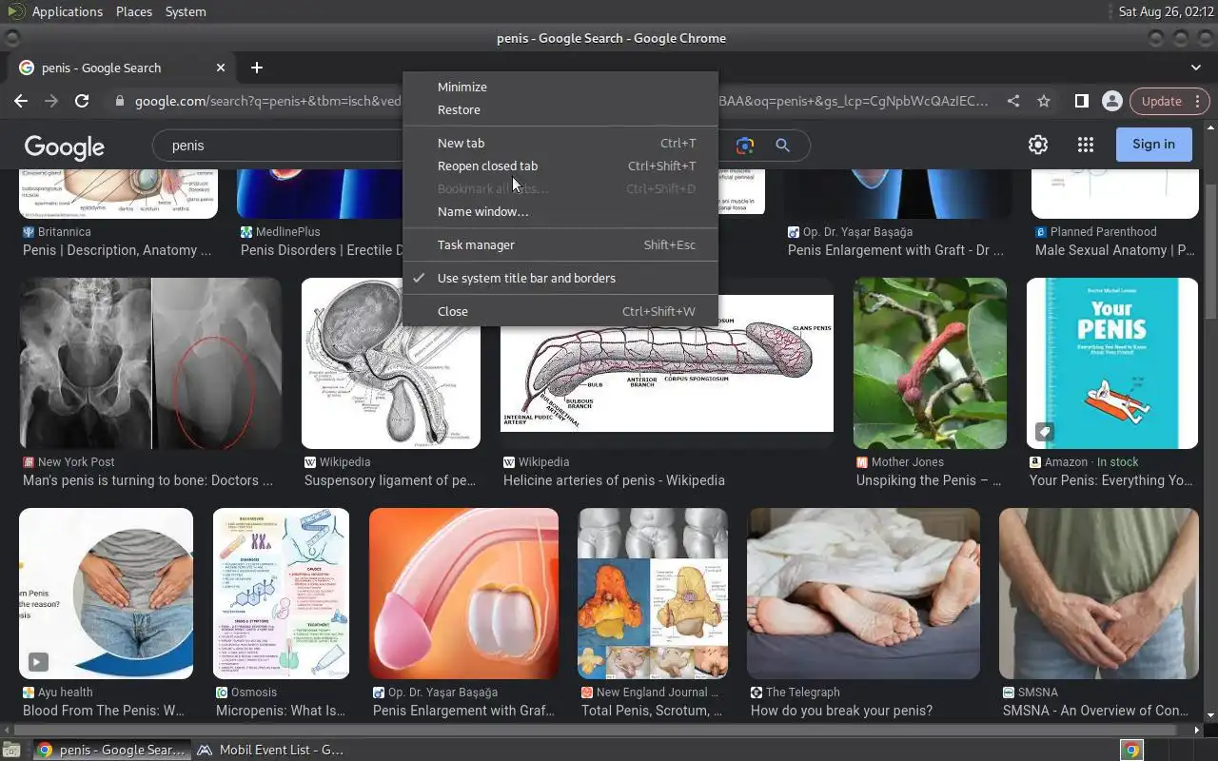This screenshot has width=1218, height=761.
Task: Open the Chrome profile avatar icon
Action: (x=1111, y=101)
